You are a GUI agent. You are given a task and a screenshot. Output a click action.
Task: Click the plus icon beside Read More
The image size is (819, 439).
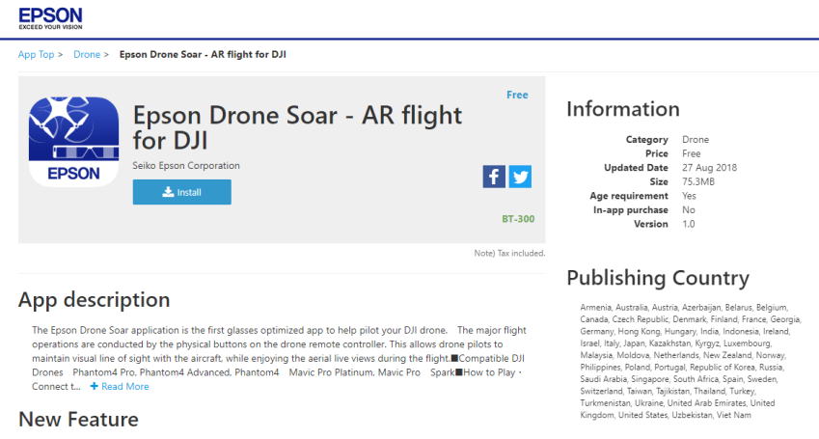(94, 386)
